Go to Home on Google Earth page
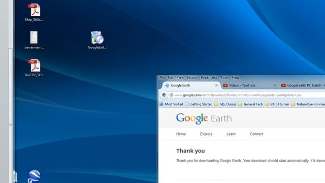Image resolution: width=325 pixels, height=183 pixels. point(181,134)
